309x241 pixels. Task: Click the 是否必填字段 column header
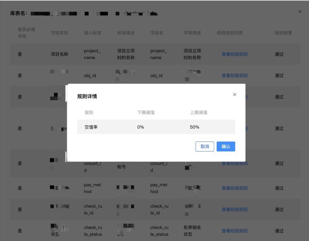[x=26, y=33]
